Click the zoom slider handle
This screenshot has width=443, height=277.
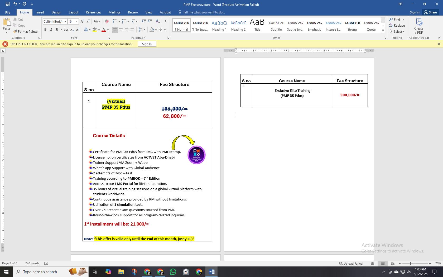pyautogui.click(x=411, y=264)
